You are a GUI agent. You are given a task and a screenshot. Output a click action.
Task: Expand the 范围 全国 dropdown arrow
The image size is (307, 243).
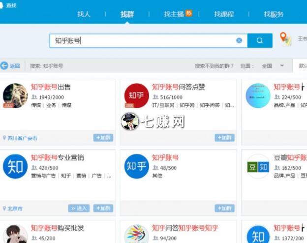(x=282, y=65)
